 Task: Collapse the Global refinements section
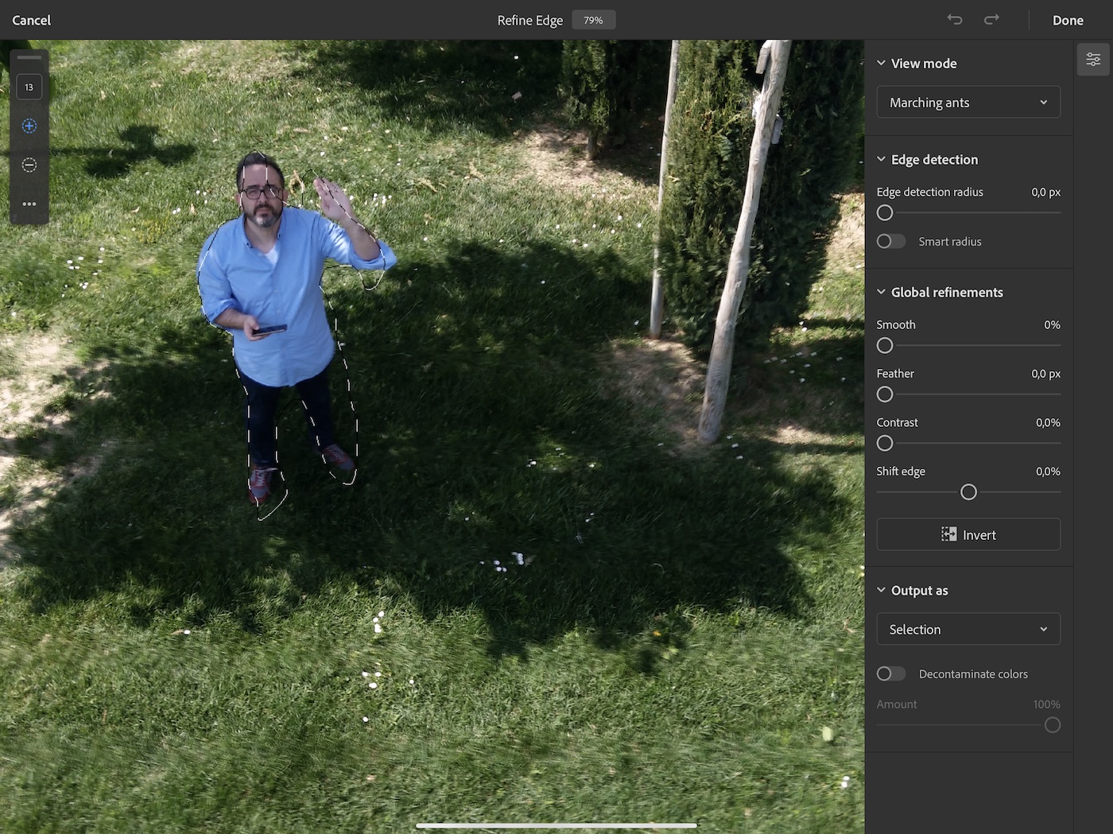(881, 292)
